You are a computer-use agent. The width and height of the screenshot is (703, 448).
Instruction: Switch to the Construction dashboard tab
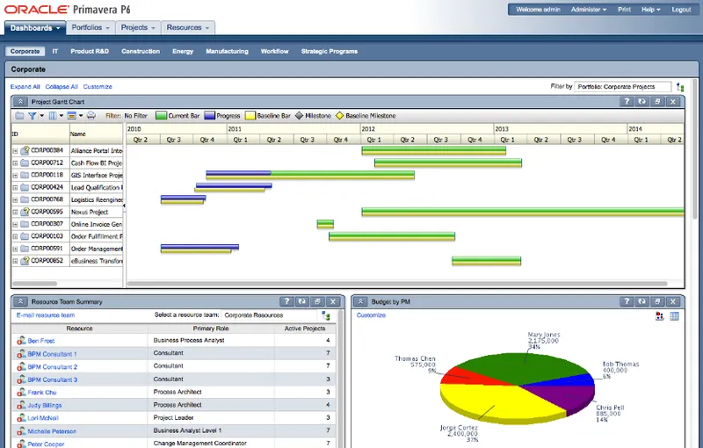[141, 51]
